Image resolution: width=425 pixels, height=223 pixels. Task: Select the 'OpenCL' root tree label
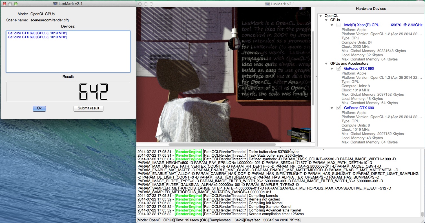click(x=331, y=16)
